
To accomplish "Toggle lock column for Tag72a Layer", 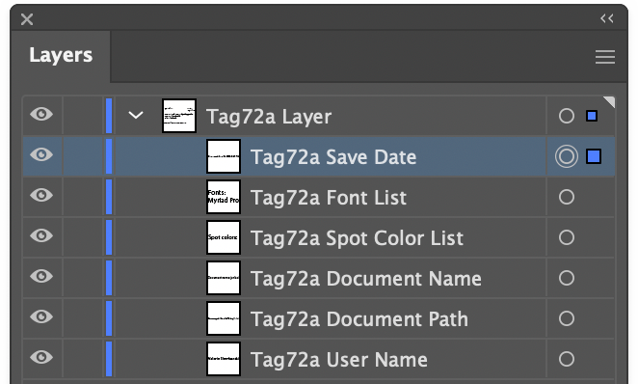I will [83, 116].
